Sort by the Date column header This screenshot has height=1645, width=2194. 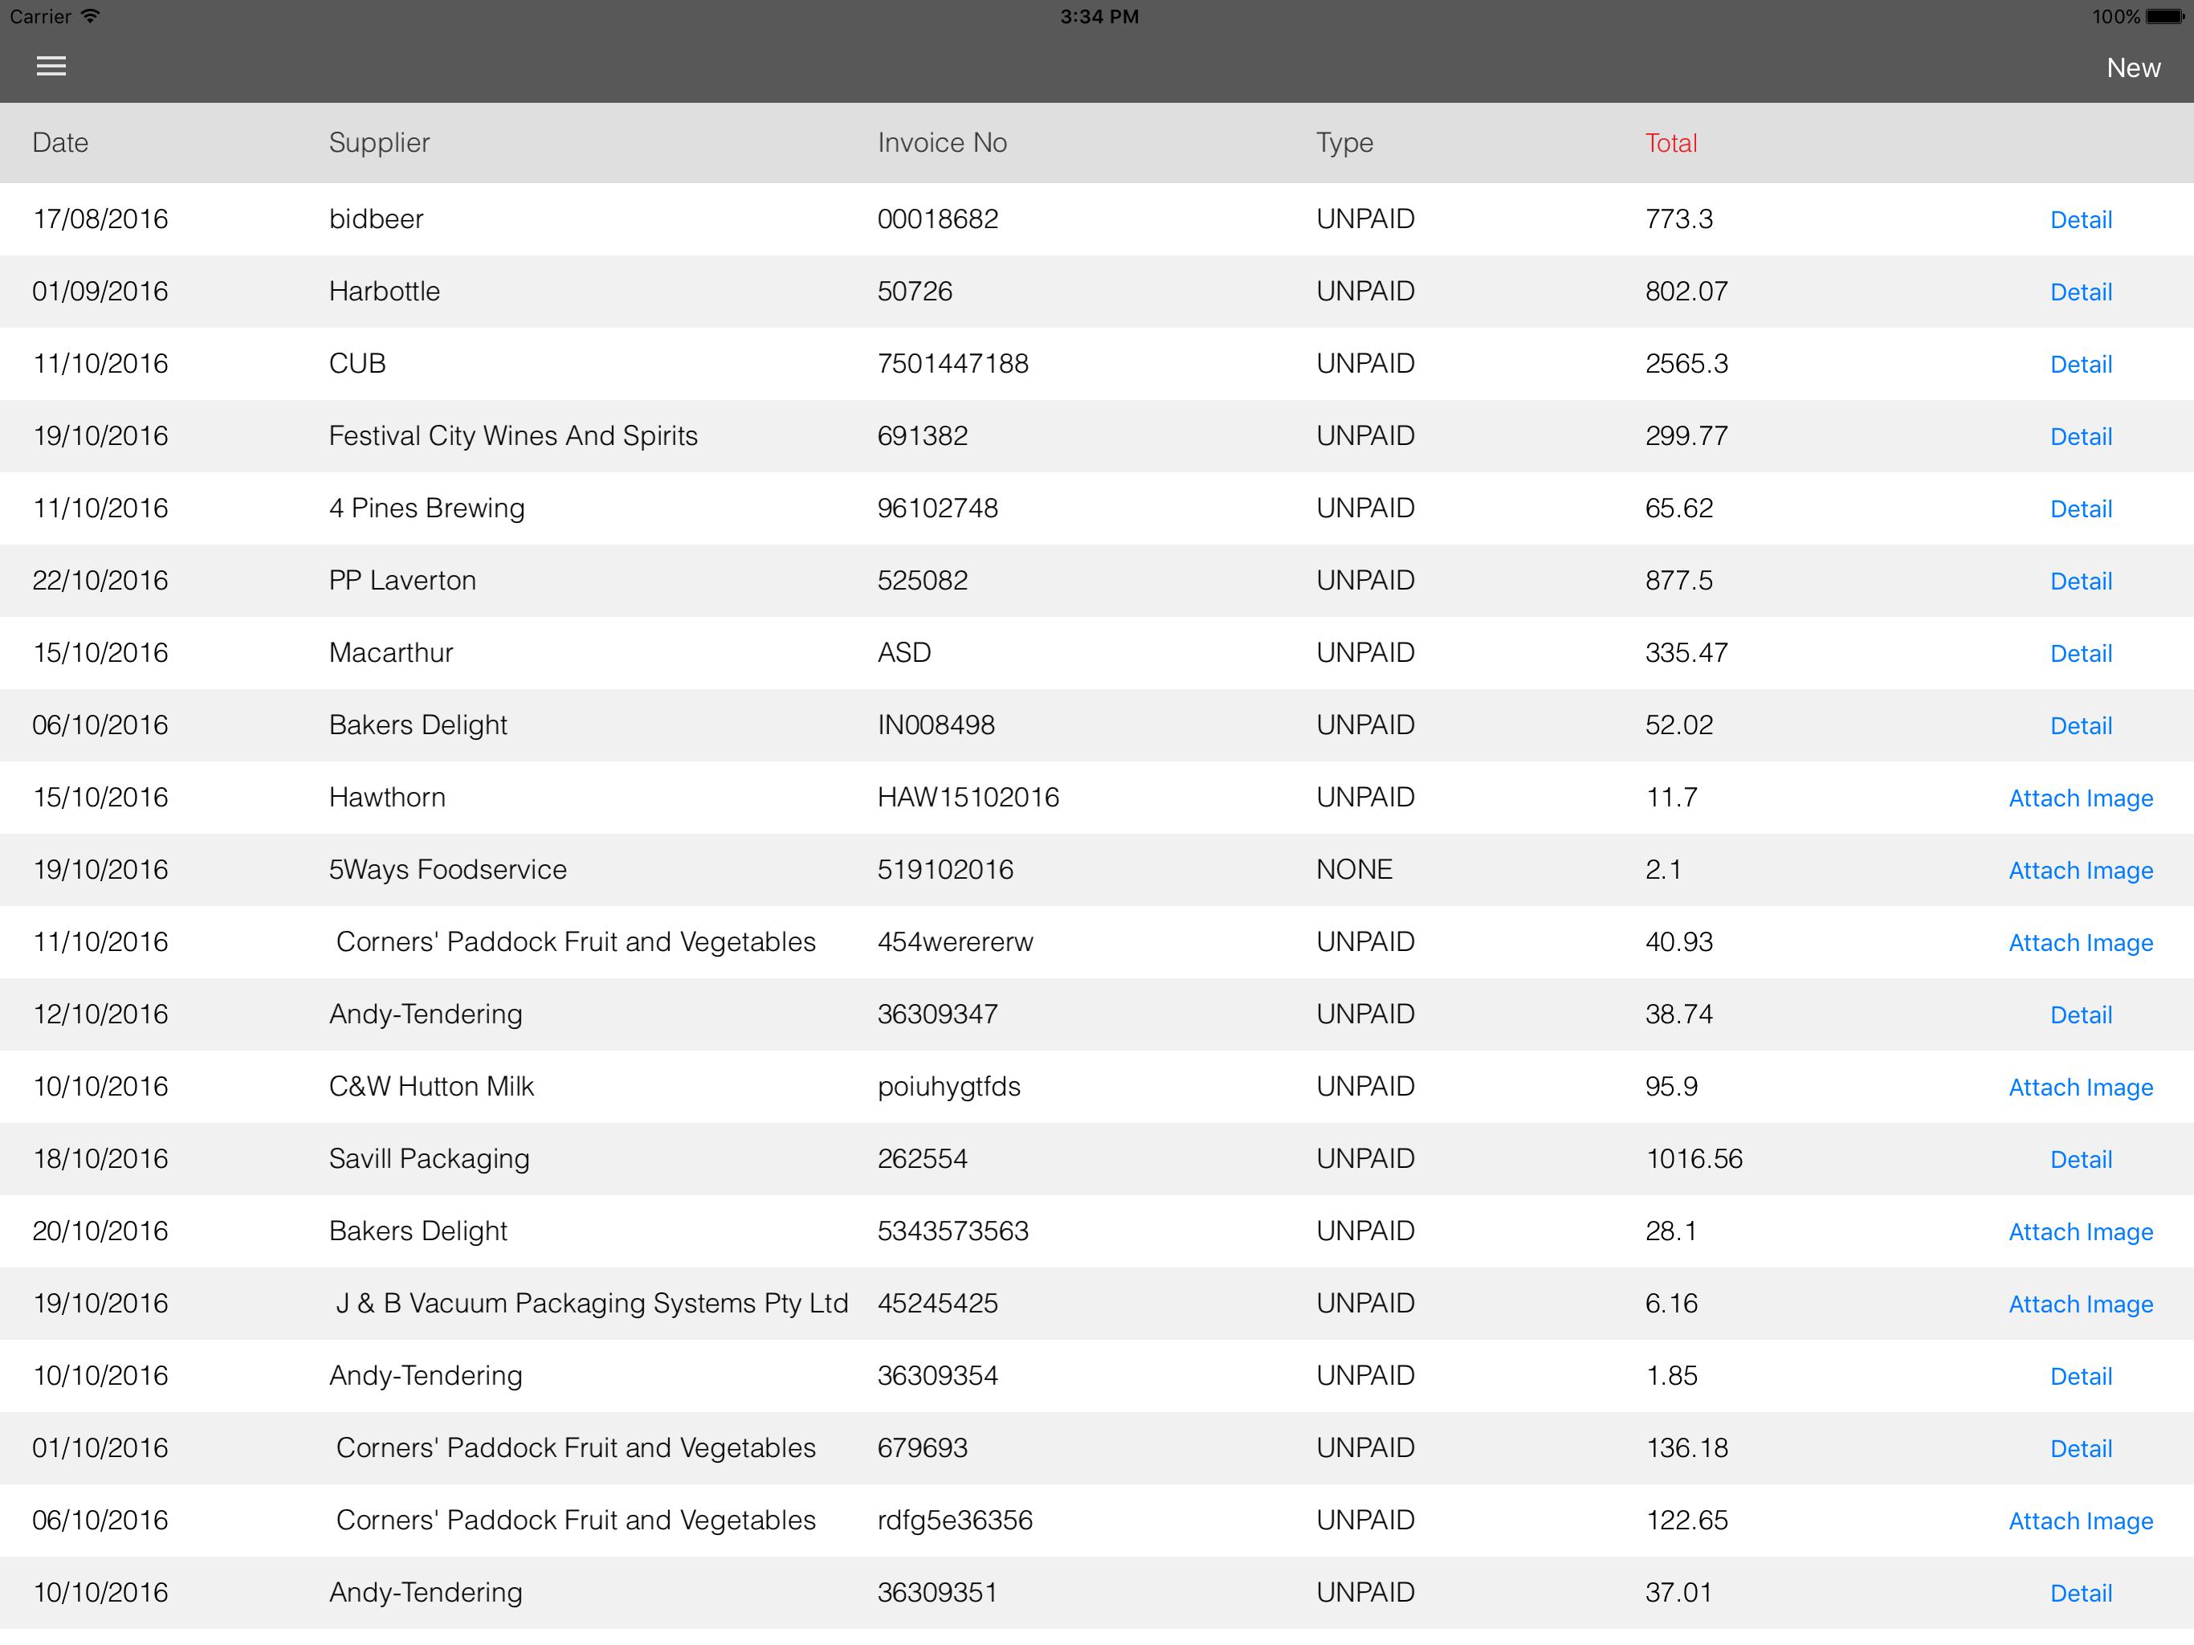(60, 143)
